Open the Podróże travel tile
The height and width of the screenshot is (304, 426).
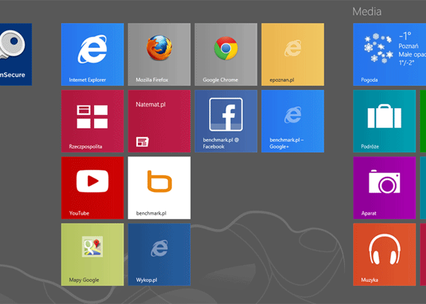pos(385,121)
